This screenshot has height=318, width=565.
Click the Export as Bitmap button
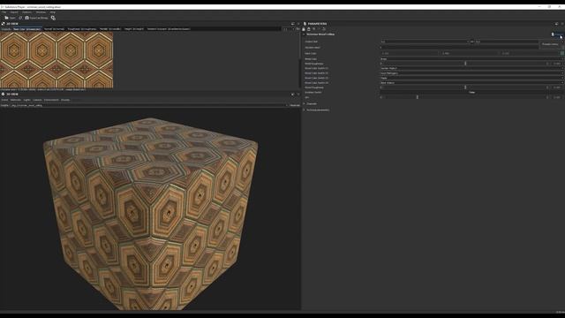pyautogui.click(x=36, y=18)
